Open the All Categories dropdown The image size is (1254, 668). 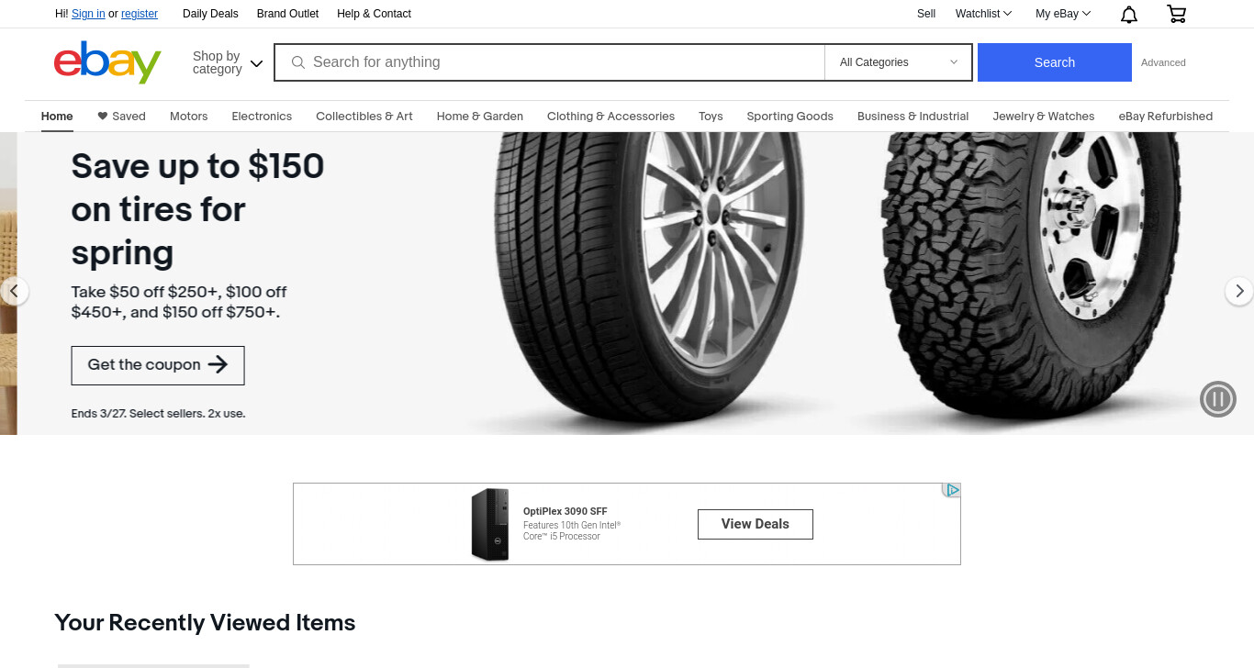click(898, 62)
